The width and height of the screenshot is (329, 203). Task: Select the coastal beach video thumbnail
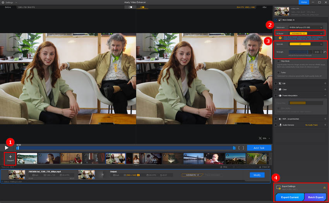[27, 158]
